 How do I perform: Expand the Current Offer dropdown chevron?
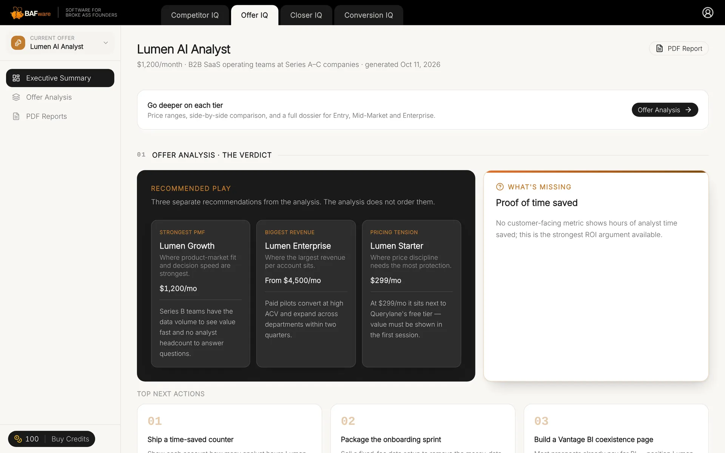click(106, 43)
